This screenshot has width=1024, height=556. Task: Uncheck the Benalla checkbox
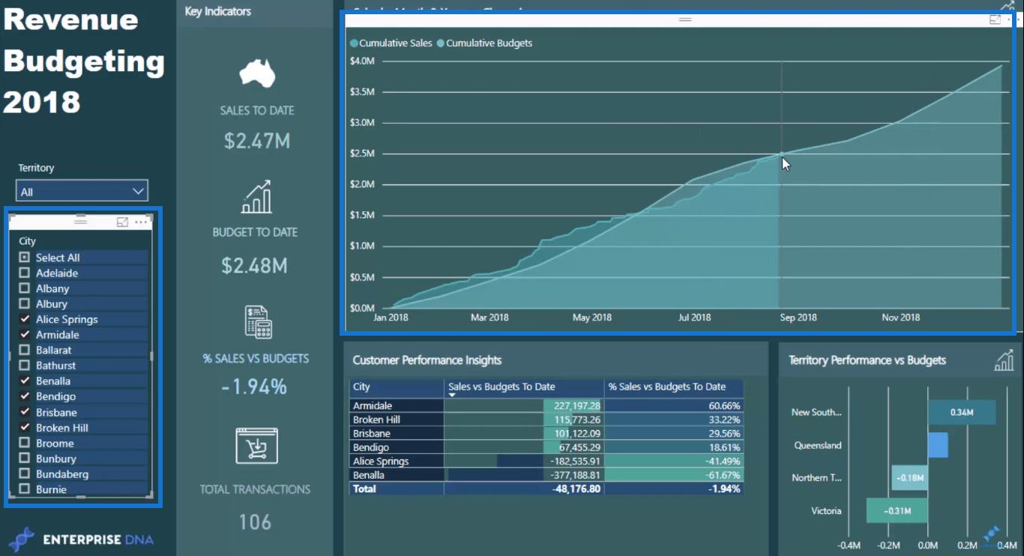[x=25, y=381]
